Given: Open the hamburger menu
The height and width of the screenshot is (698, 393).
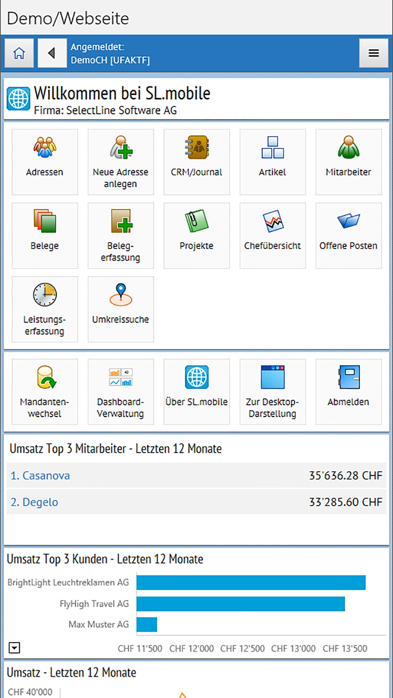Looking at the screenshot, I should [x=374, y=53].
